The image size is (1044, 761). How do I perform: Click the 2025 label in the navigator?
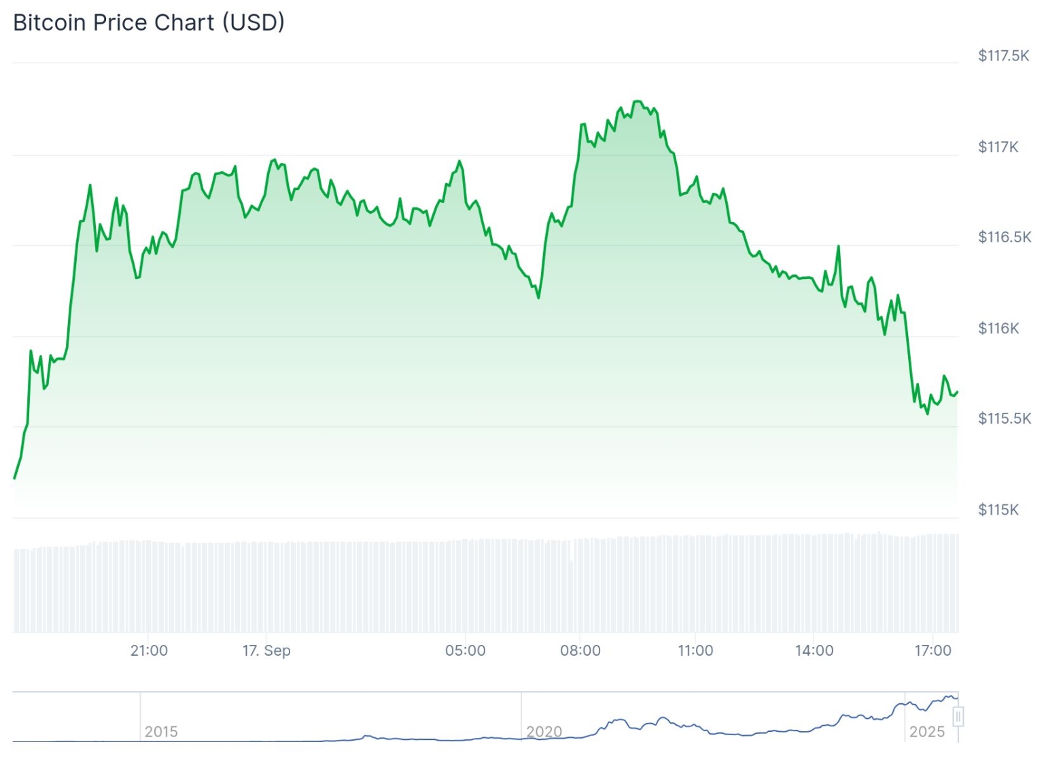(927, 732)
